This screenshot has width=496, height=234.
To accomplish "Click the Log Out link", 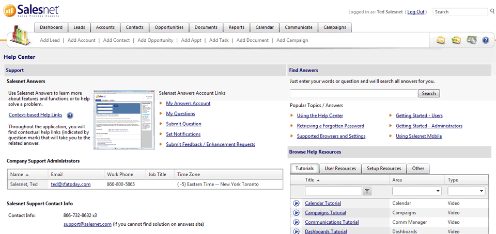I will tap(416, 12).
